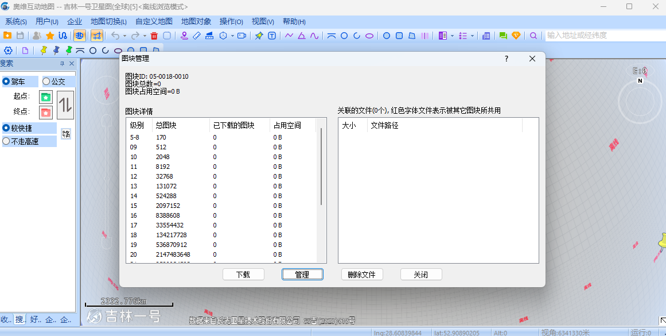Select the ruler measurement tool
The image size is (666, 336).
tap(197, 36)
